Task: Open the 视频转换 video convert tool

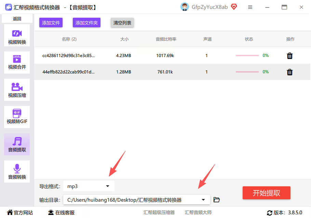Action: tap(17, 35)
